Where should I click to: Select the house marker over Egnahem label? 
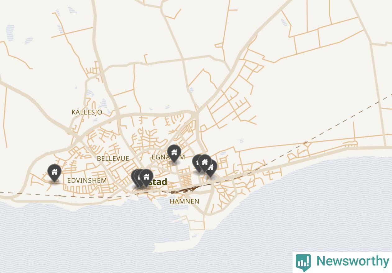(174, 153)
